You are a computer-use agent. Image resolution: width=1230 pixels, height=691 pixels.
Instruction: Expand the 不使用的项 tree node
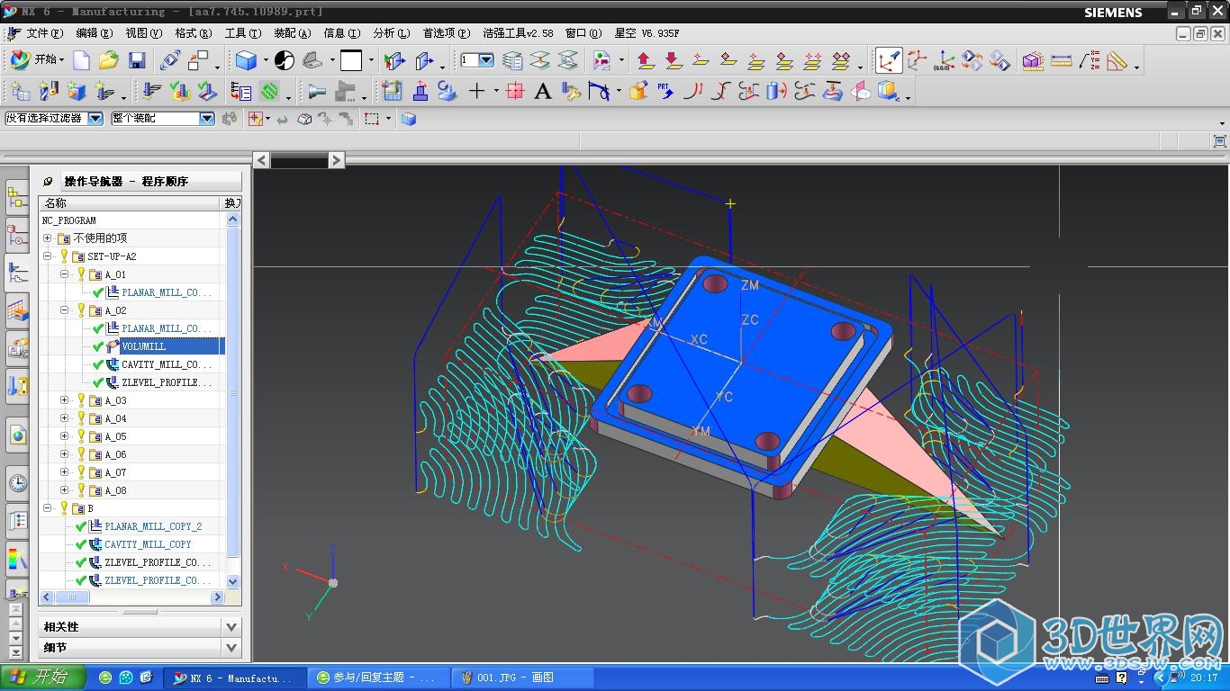coord(48,238)
